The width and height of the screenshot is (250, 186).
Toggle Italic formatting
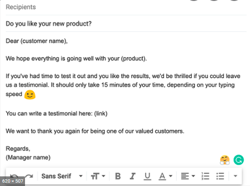tap(133, 176)
